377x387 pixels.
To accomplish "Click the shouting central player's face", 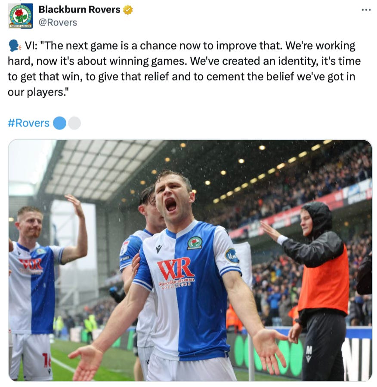I will click(174, 195).
